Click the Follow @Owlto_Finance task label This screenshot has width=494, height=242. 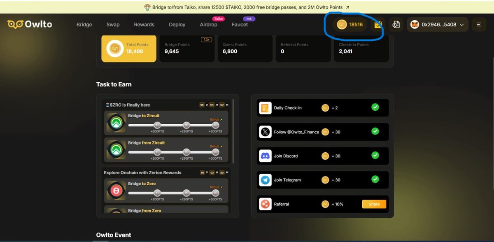point(296,132)
